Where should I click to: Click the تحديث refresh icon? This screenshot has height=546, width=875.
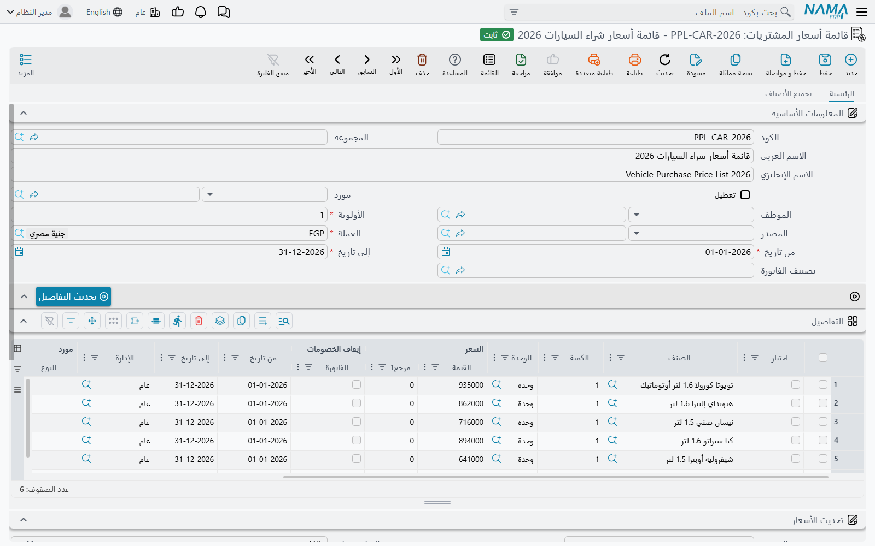click(665, 60)
